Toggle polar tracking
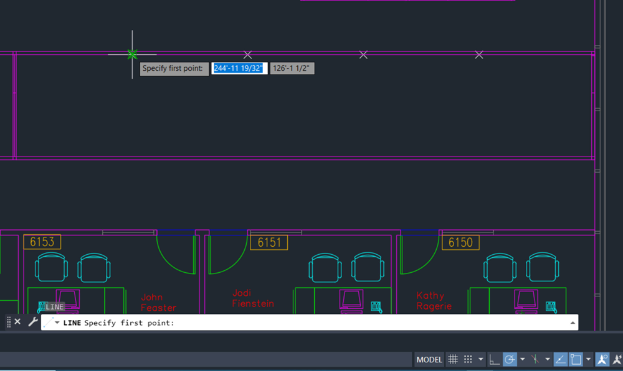This screenshot has height=371, width=623. click(x=510, y=360)
